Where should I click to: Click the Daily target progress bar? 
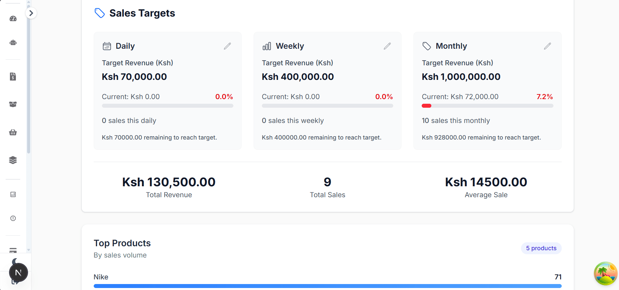point(167,106)
